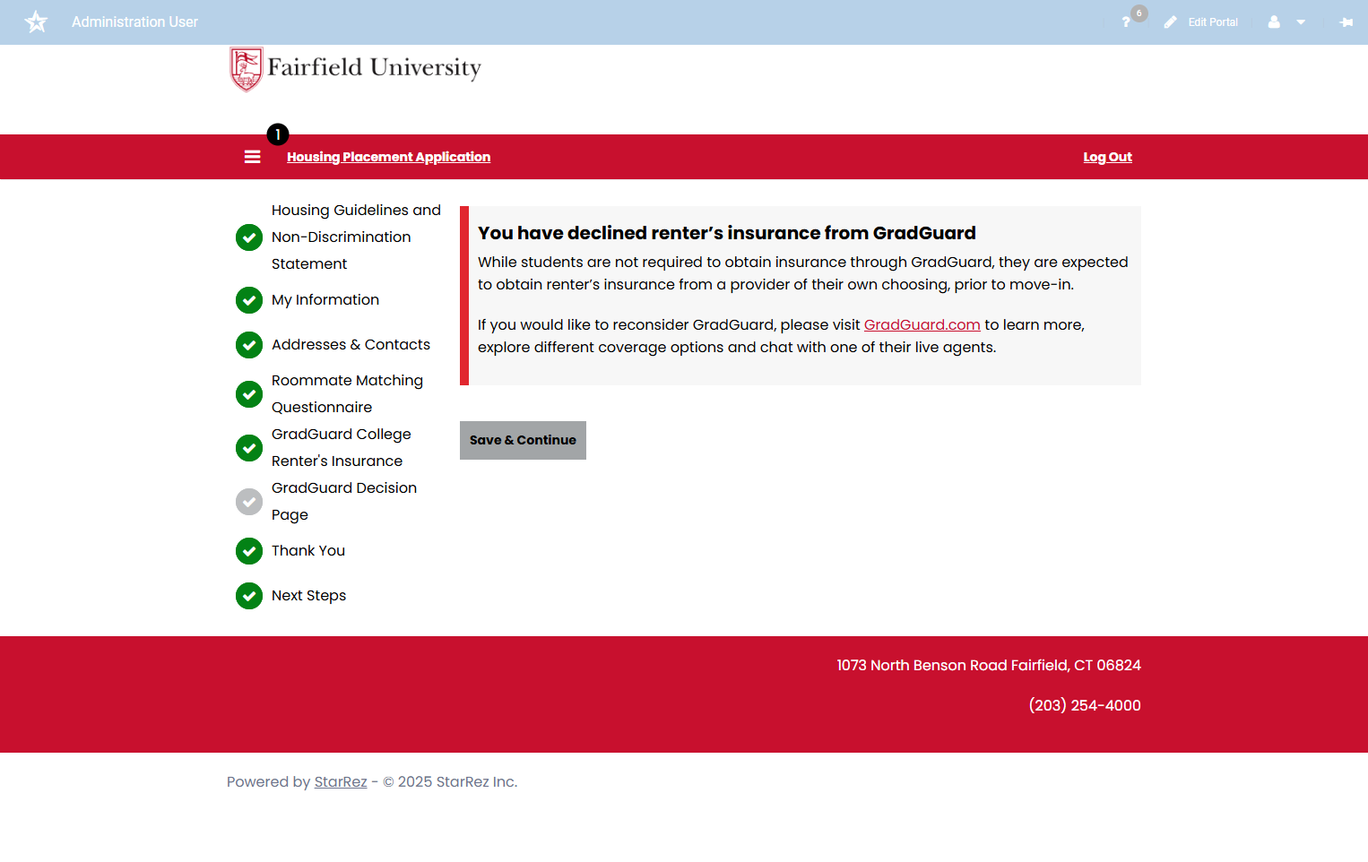Visit the GradGuard.com link
Image resolution: width=1368 pixels, height=862 pixels.
click(922, 325)
